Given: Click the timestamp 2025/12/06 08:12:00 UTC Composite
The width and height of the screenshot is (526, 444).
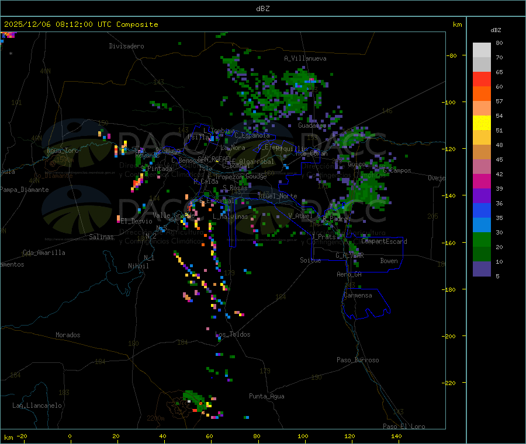Looking at the screenshot, I should coord(81,25).
